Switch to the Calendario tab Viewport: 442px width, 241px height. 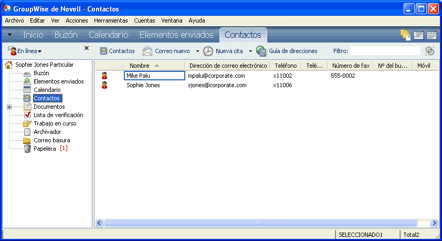(x=109, y=35)
